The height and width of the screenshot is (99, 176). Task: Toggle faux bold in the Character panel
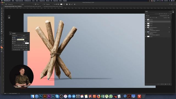15,45
